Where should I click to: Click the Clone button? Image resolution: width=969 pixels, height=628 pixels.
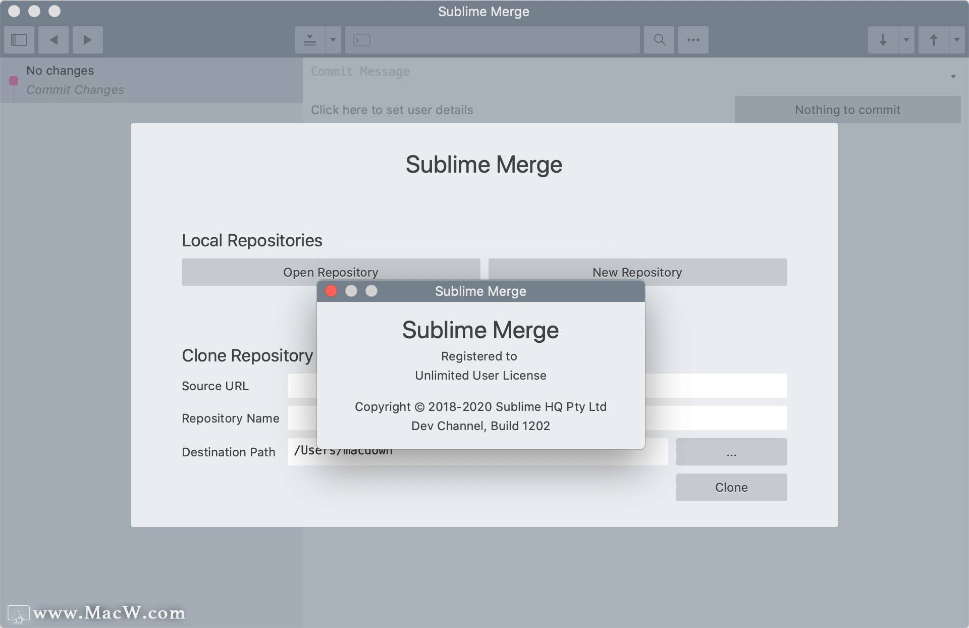click(x=731, y=487)
